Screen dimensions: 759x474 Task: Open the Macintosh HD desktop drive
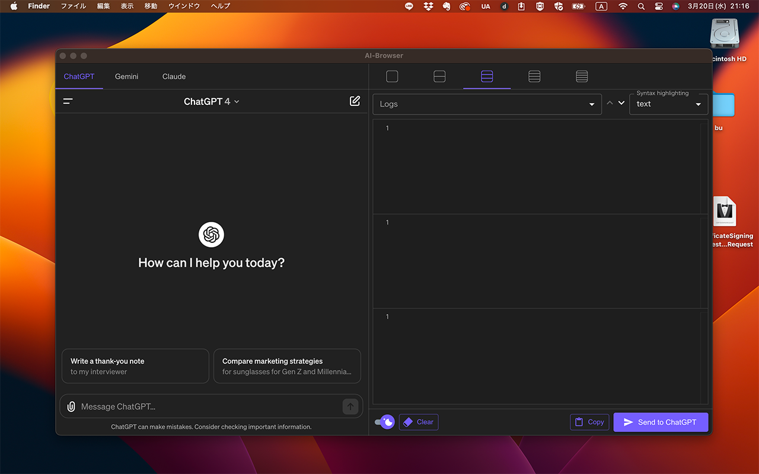pyautogui.click(x=725, y=34)
